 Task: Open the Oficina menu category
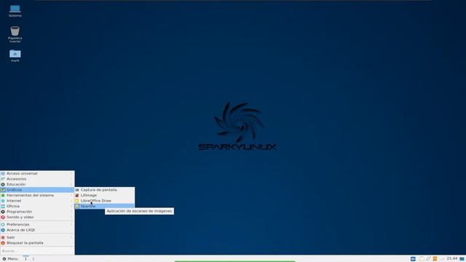(x=37, y=206)
